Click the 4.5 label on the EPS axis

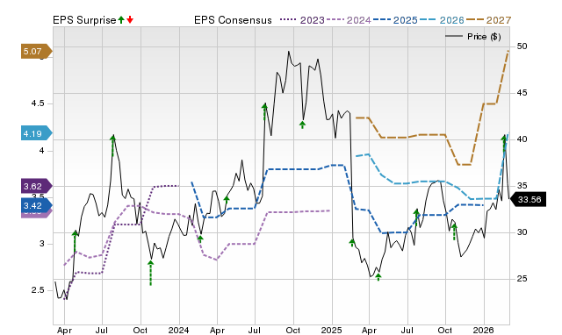(x=38, y=103)
